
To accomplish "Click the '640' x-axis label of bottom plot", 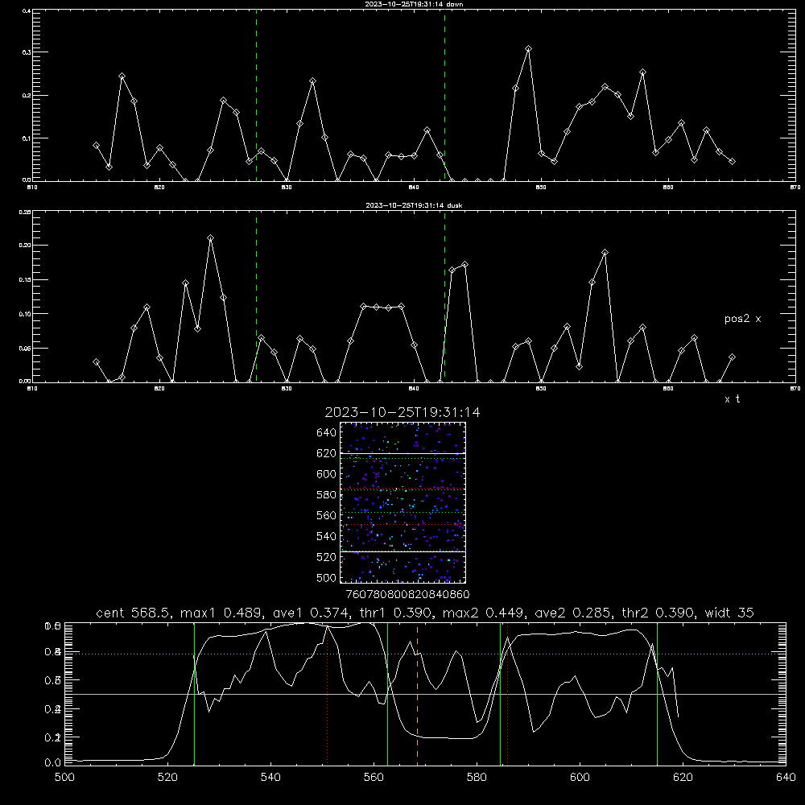I will coord(786,778).
